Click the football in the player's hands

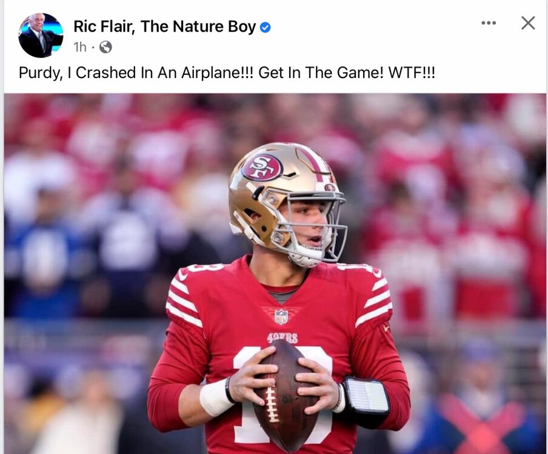click(285, 394)
